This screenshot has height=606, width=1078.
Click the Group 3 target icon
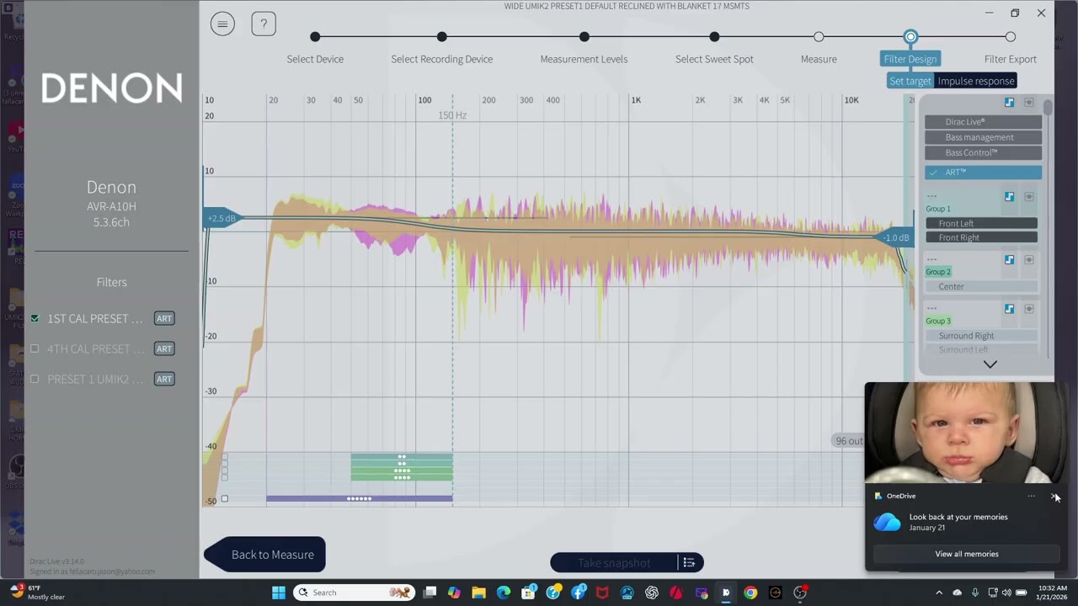tap(1028, 309)
